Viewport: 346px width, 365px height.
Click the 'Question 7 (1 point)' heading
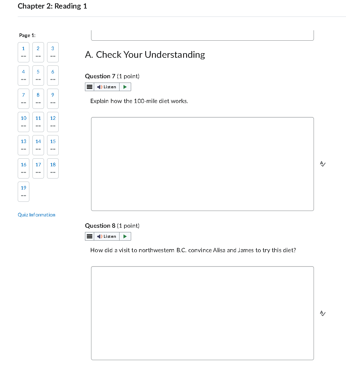click(112, 76)
